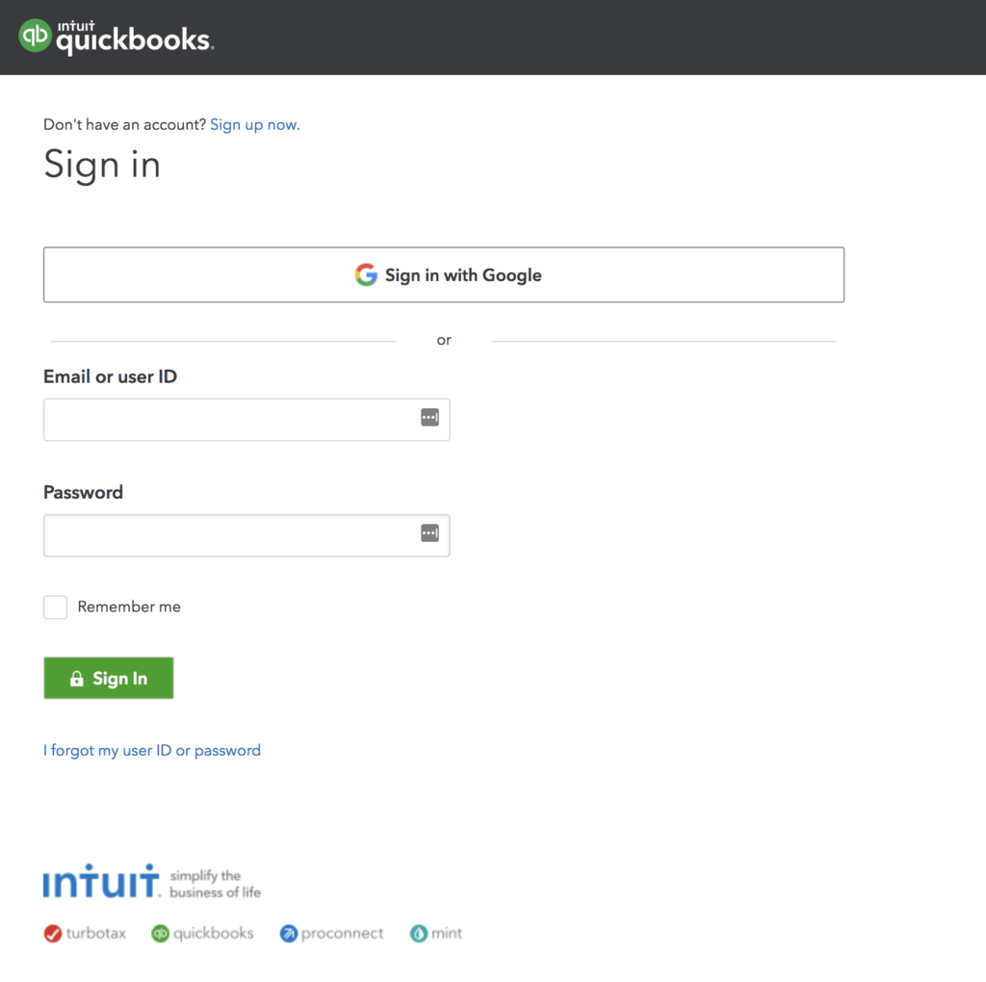This screenshot has height=982, width=986.
Task: Click the keyboard icon in the password field
Action: tap(429, 532)
